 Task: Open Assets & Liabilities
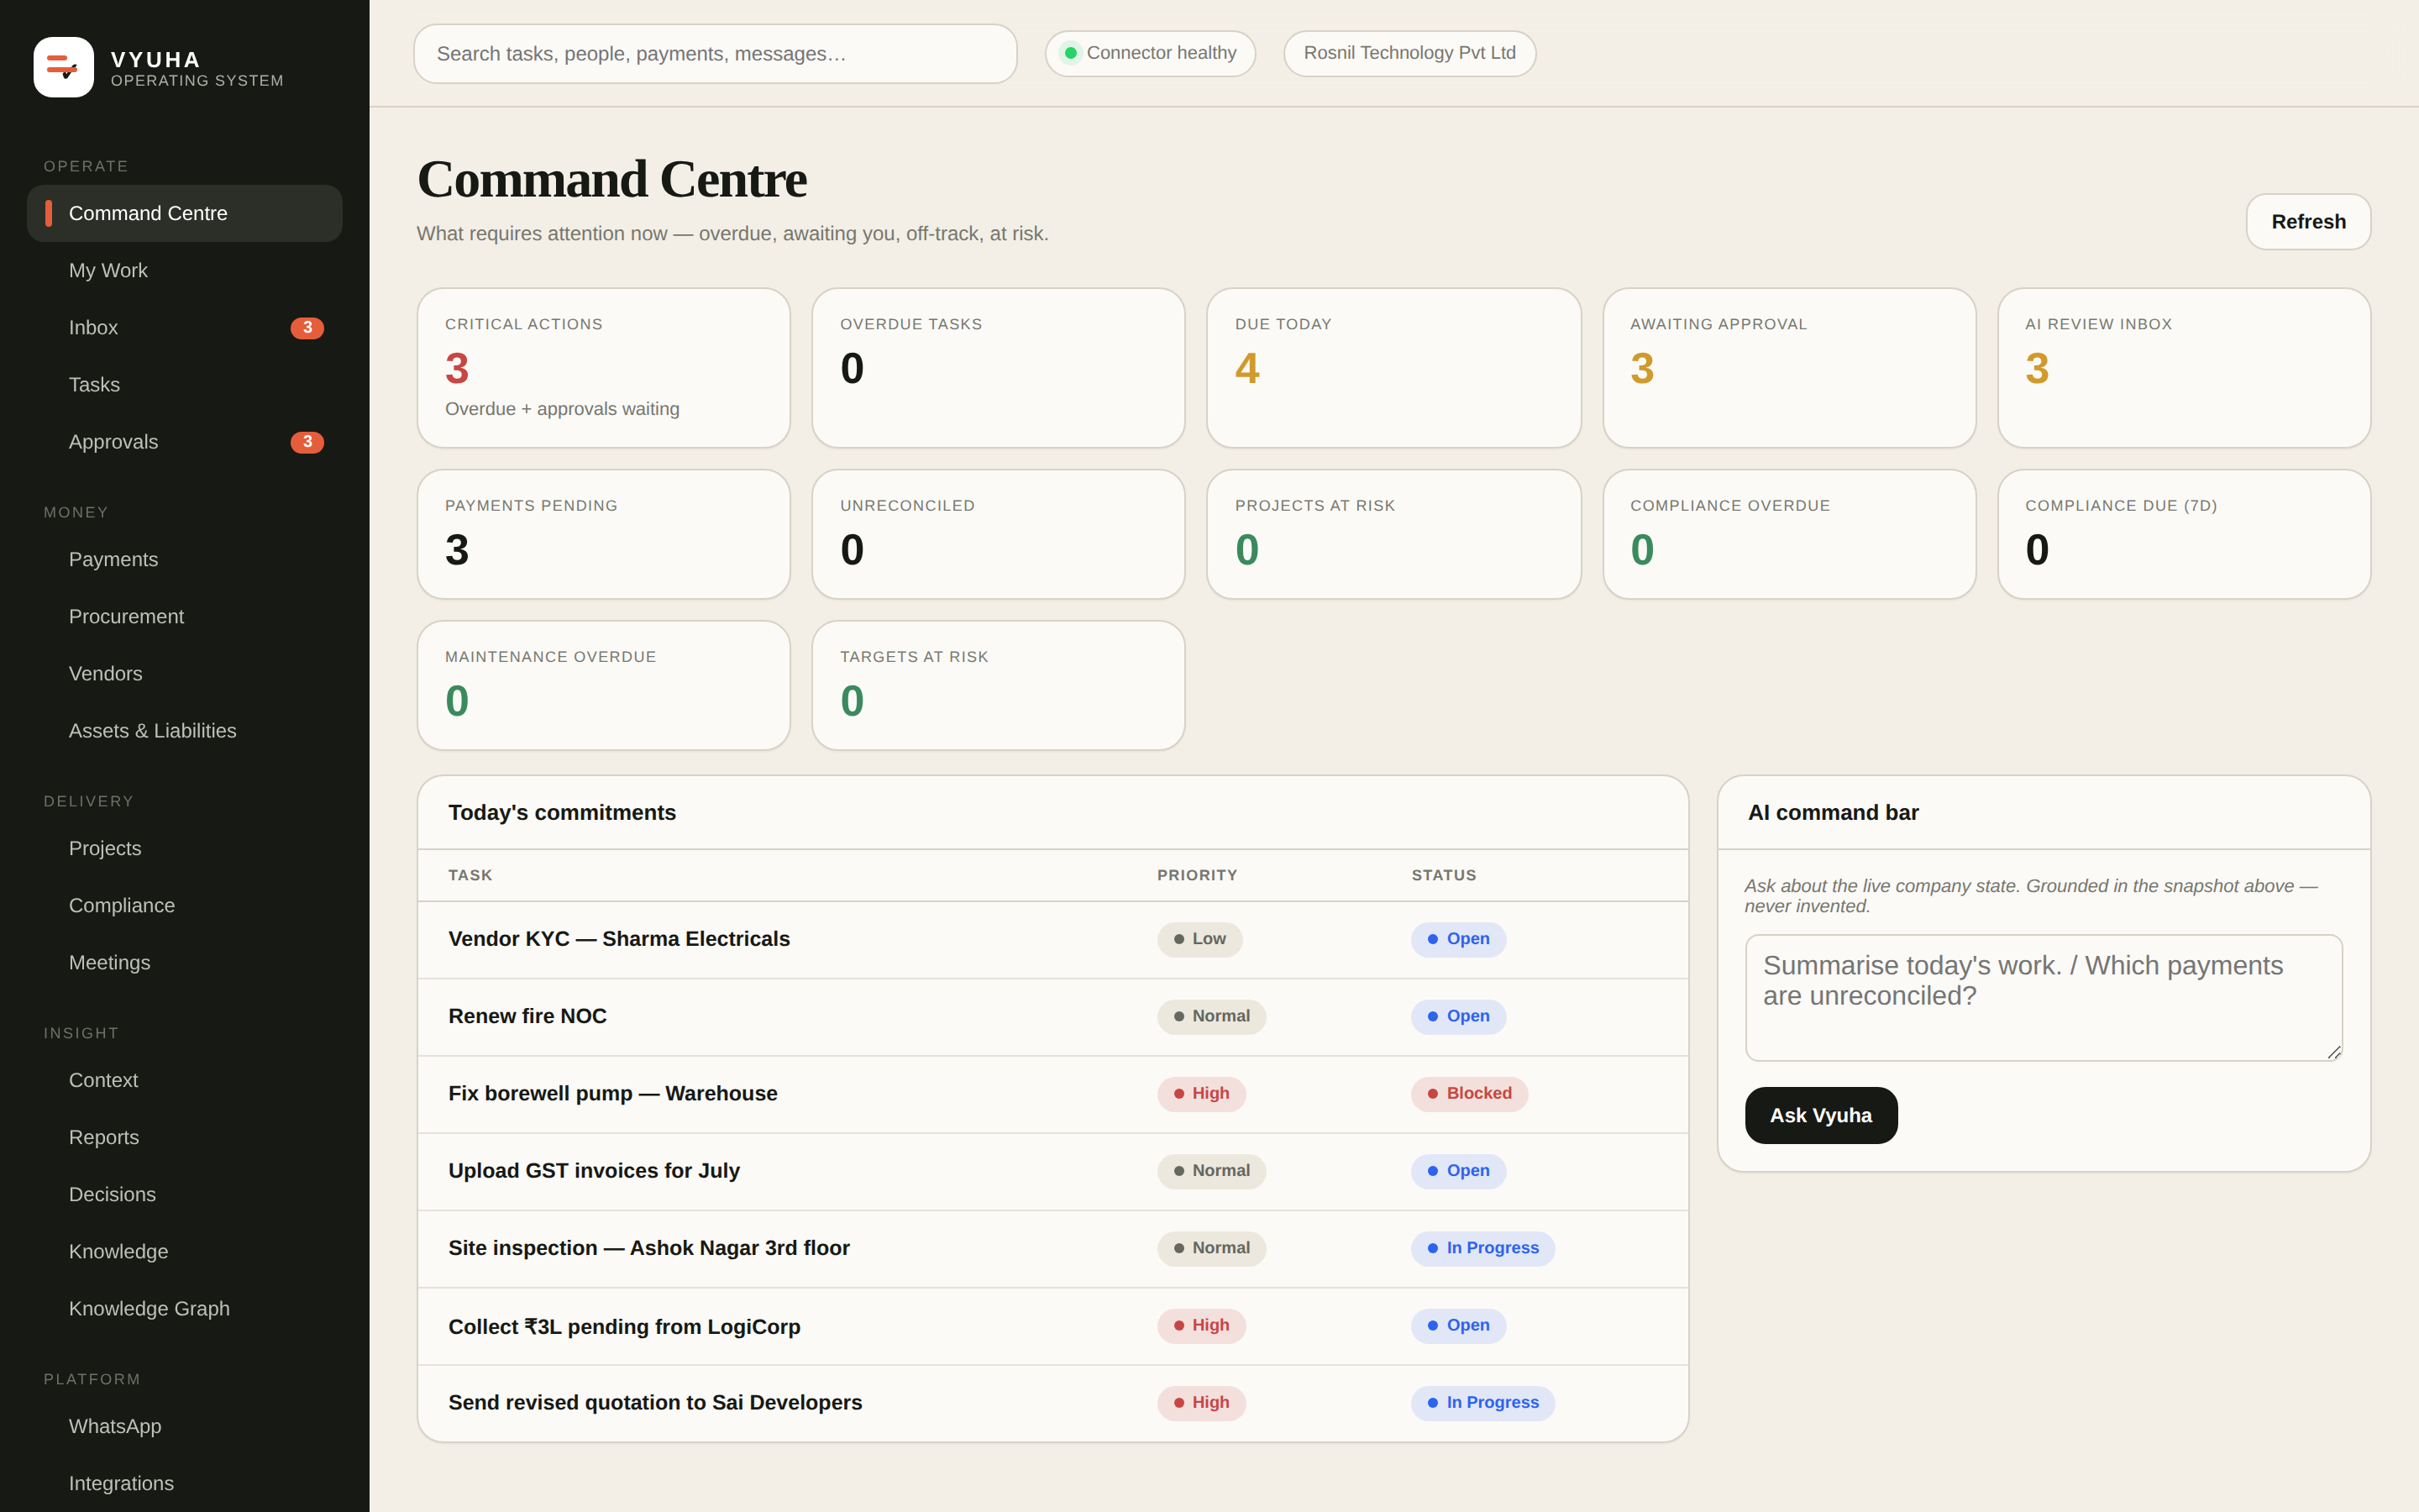pyautogui.click(x=185, y=731)
